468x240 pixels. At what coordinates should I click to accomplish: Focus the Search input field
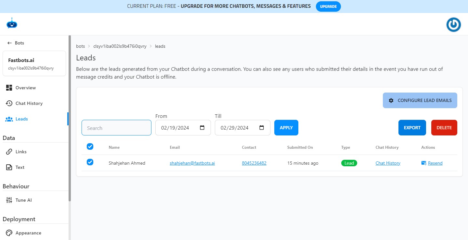point(116,128)
